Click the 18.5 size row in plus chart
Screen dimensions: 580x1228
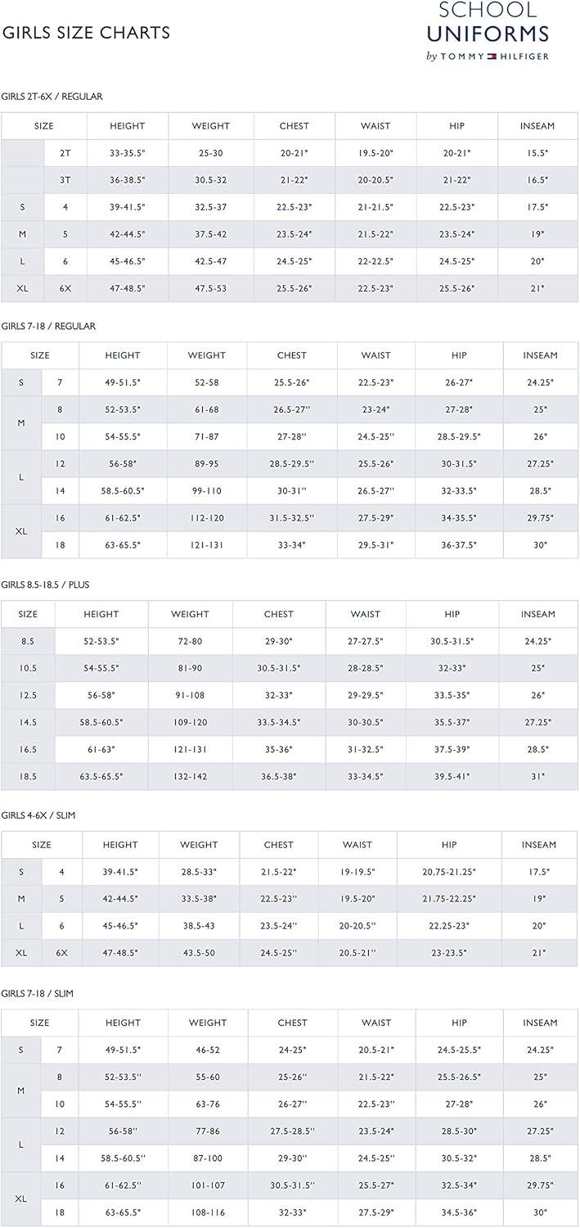(x=290, y=777)
